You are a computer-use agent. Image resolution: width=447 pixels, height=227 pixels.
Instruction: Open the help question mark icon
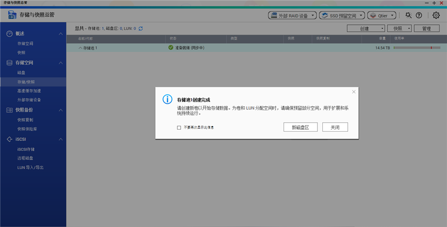tap(419, 15)
